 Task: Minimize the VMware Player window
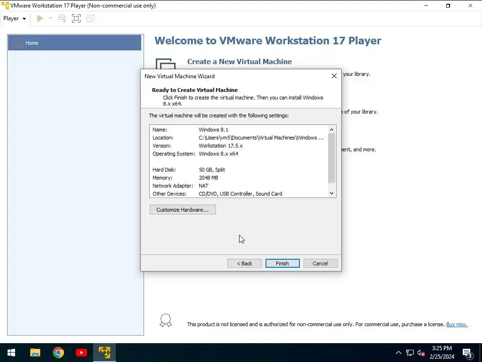click(426, 6)
